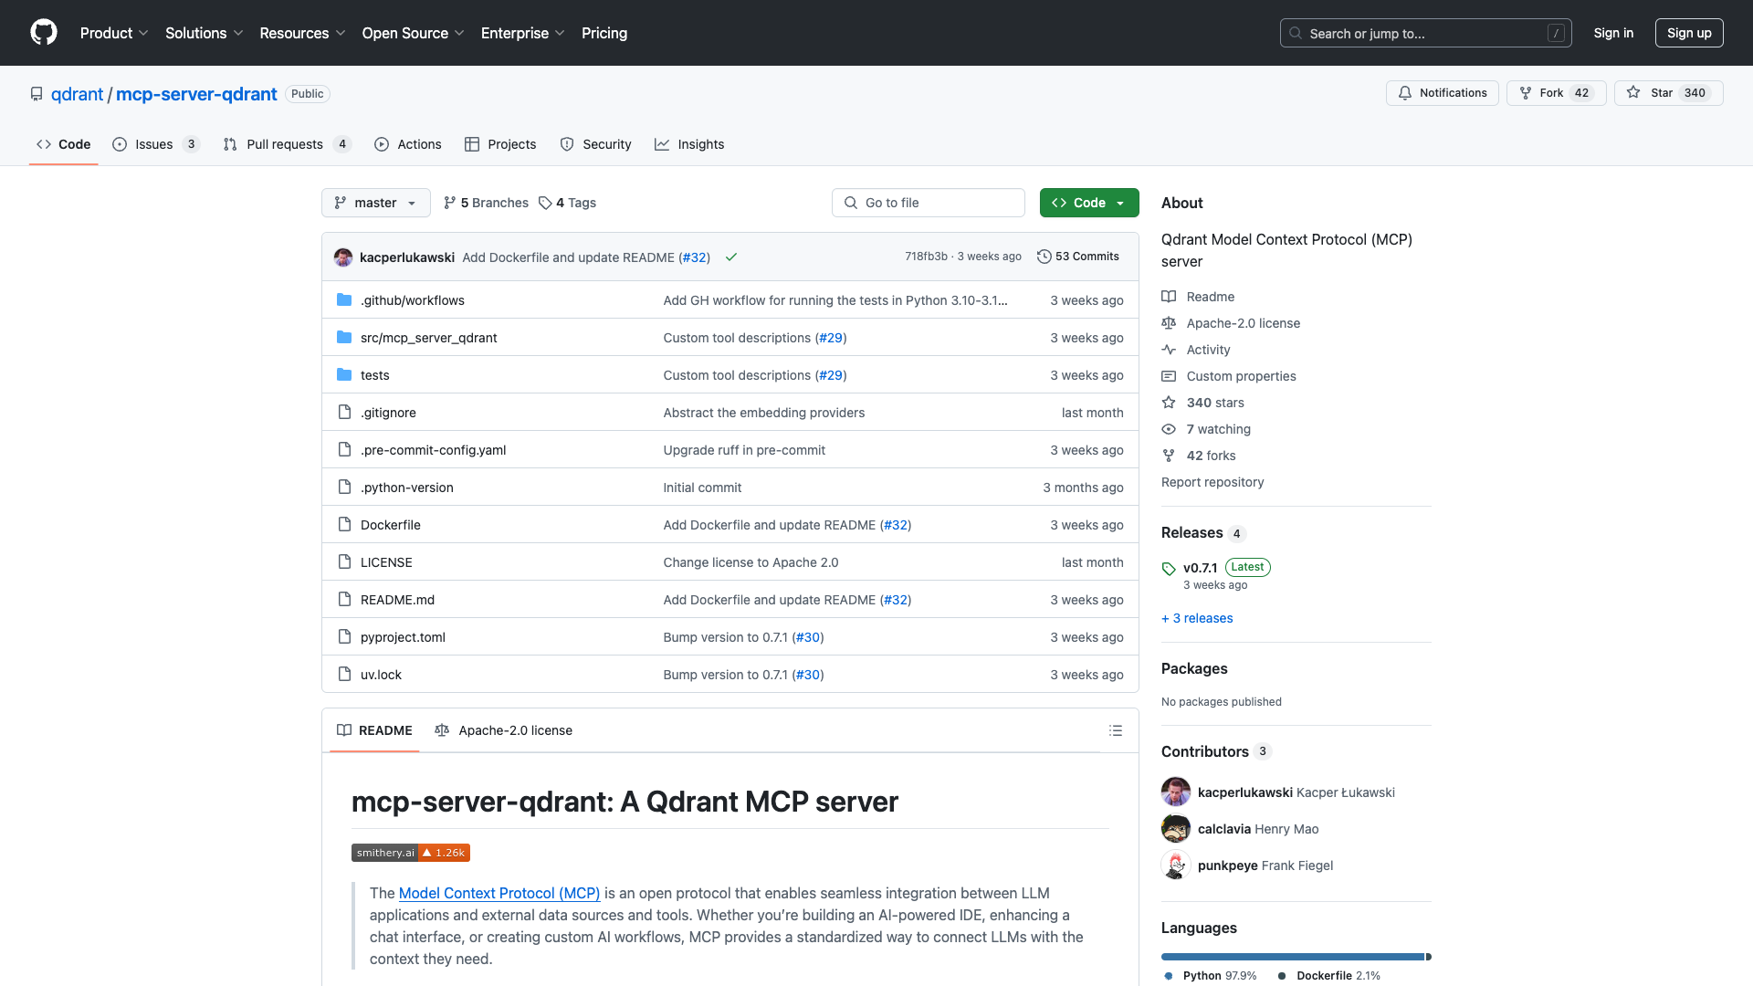Open the Security shield tab icon
Image resolution: width=1753 pixels, height=986 pixels.
click(x=567, y=144)
